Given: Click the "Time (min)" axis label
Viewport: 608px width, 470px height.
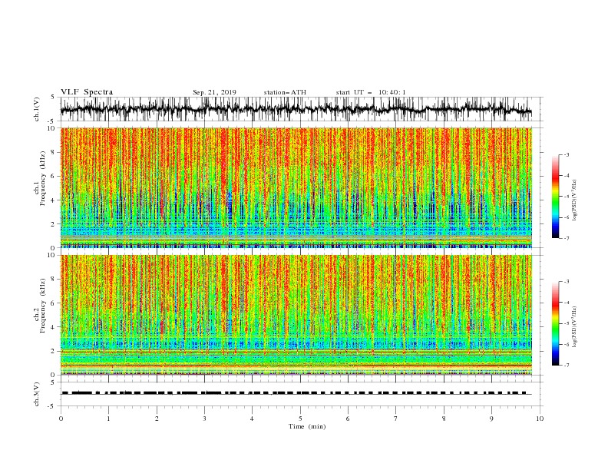Looking at the screenshot, I should 307,426.
